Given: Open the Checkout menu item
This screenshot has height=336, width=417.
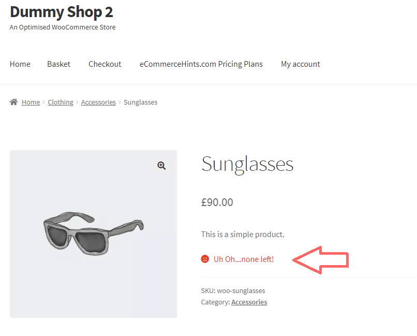Looking at the screenshot, I should click(x=105, y=64).
